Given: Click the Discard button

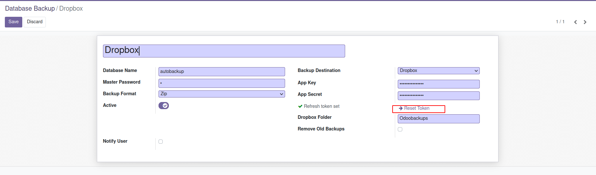Looking at the screenshot, I should click(x=35, y=22).
